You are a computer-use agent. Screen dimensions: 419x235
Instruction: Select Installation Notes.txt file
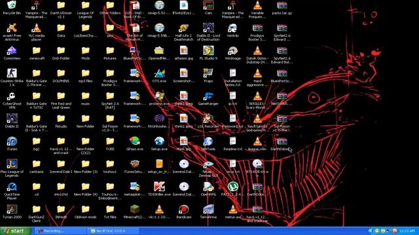[x=233, y=73]
